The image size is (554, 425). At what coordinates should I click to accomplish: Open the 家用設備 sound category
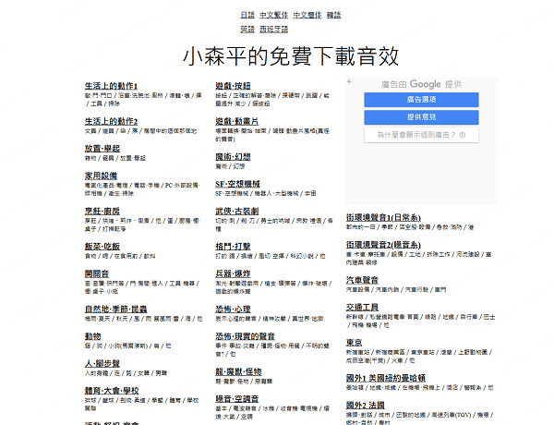101,176
